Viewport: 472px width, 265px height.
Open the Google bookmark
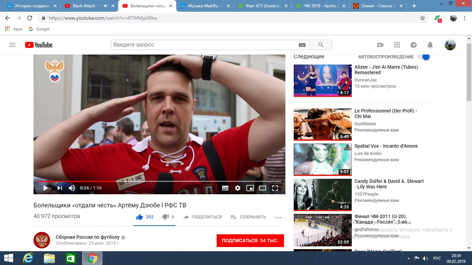[39, 29]
